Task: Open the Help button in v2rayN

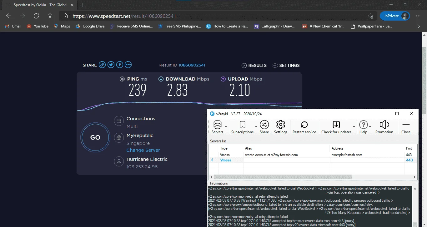Action: point(363,127)
